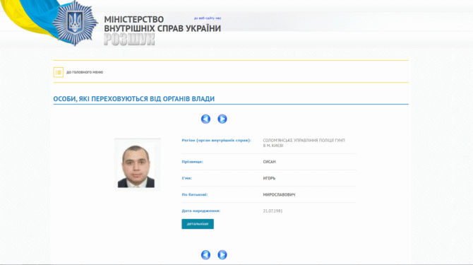
Task: Click the police star emblem logo
Action: click(75, 23)
